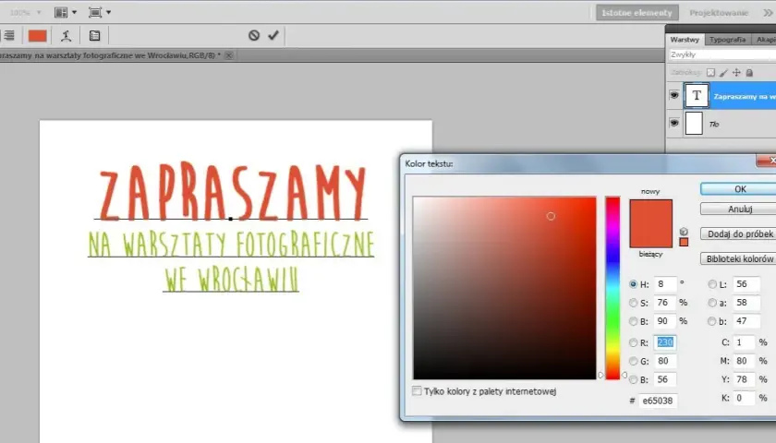Image resolution: width=776 pixels, height=443 pixels.
Task: Select the R red radio button
Action: tap(633, 342)
